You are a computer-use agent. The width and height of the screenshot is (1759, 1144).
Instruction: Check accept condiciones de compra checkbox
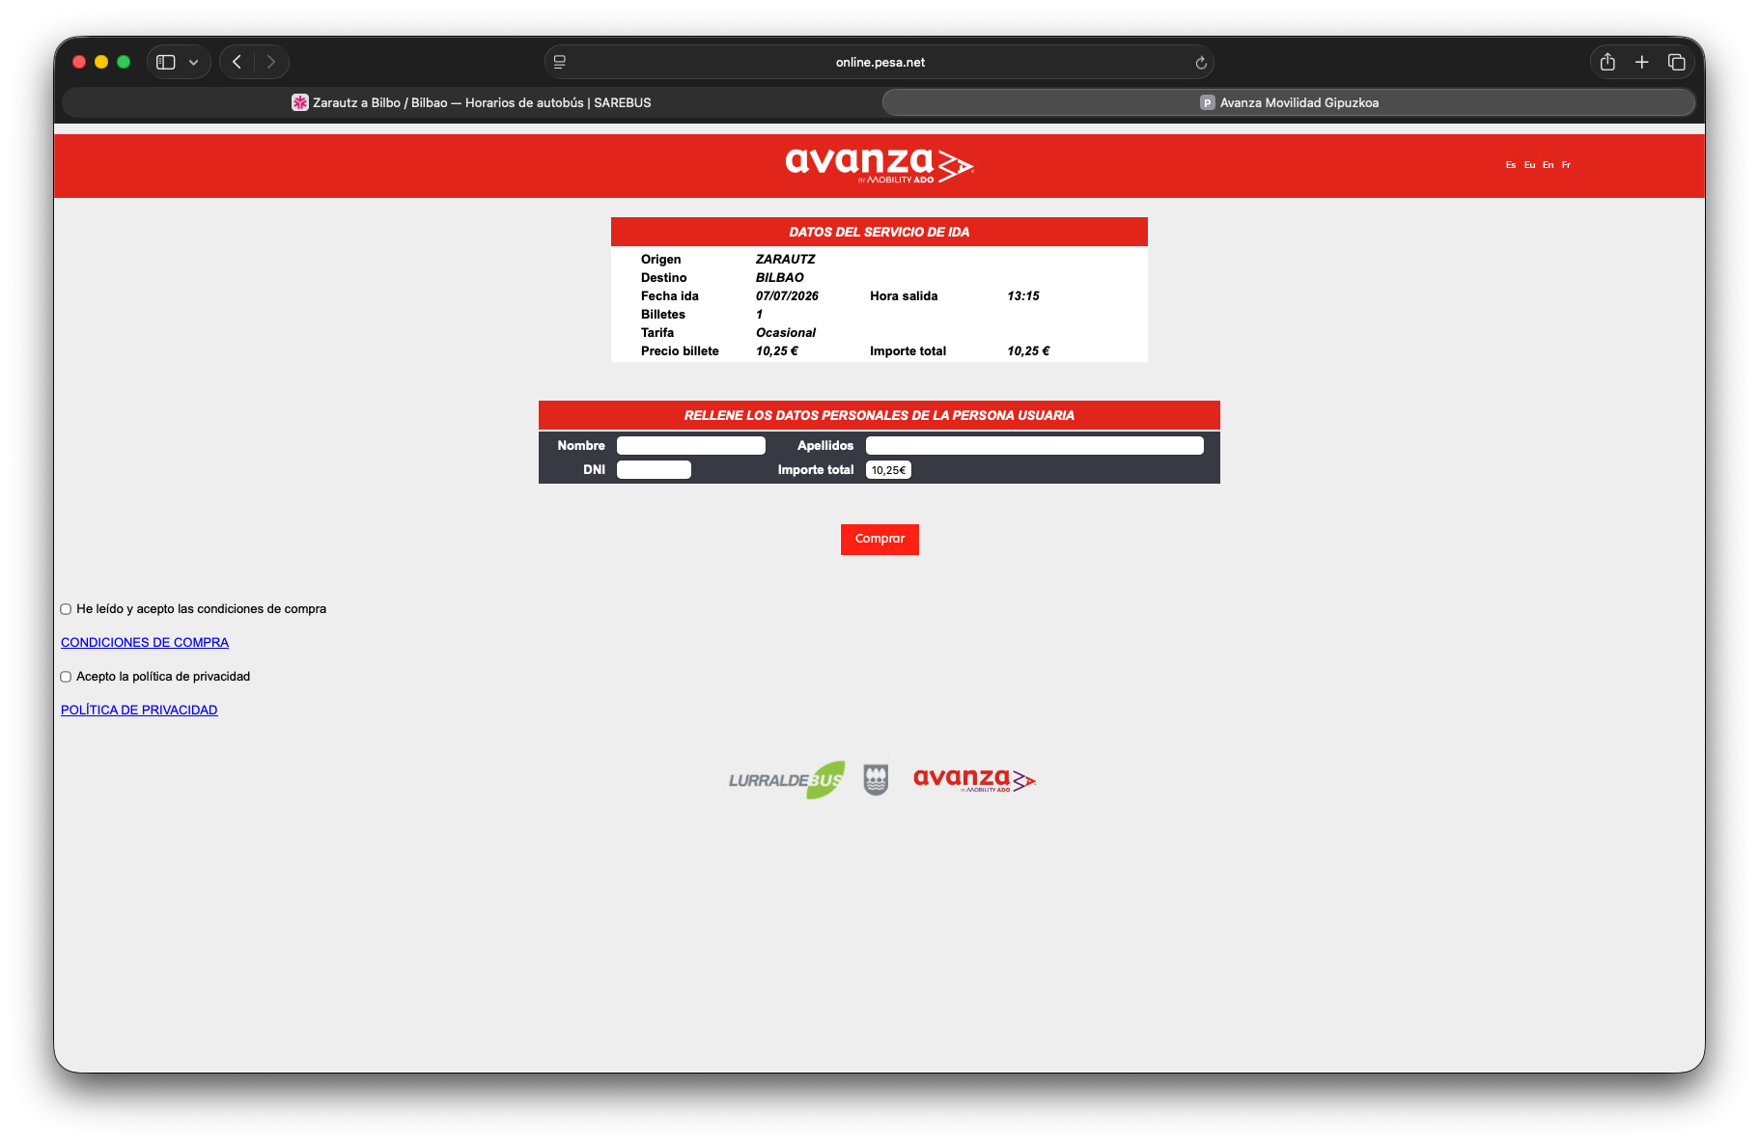point(66,609)
